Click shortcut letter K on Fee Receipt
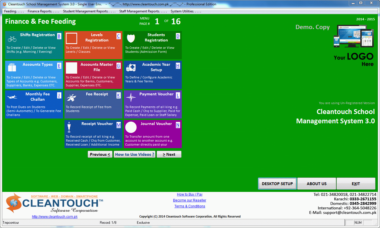380x228 pixels. 118,95
